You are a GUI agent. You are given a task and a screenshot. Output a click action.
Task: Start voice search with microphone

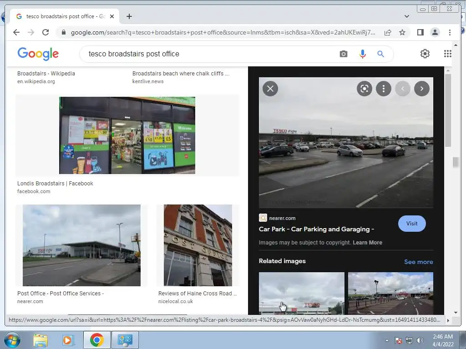tap(362, 54)
